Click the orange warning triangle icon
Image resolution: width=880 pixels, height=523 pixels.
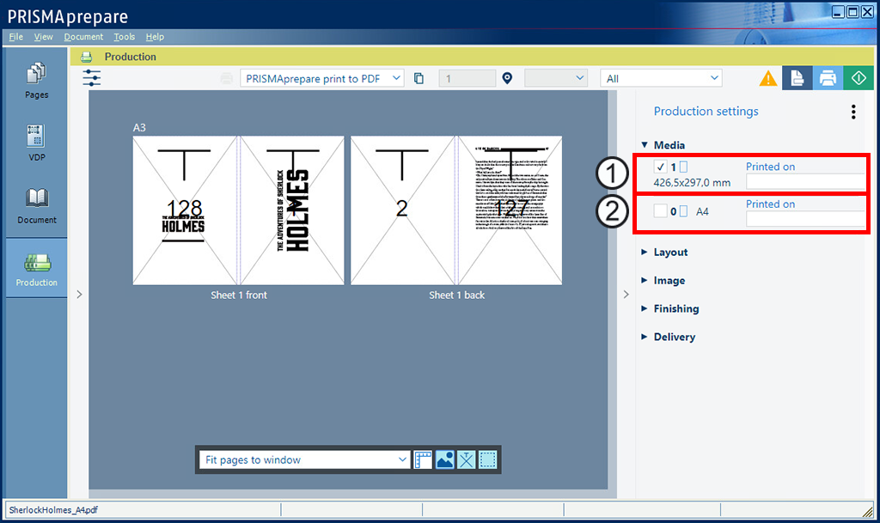[x=767, y=78]
